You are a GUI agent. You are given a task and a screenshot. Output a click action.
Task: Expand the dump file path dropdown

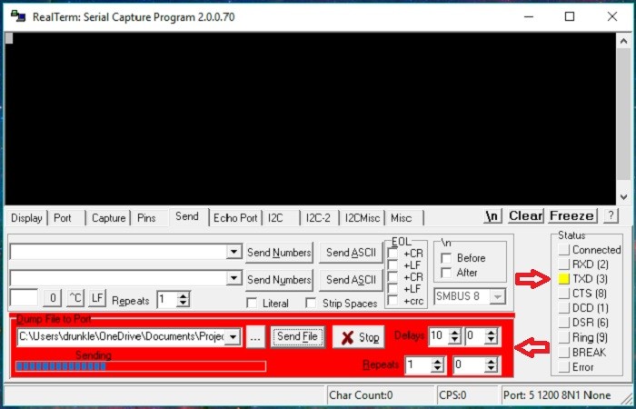[x=233, y=337]
